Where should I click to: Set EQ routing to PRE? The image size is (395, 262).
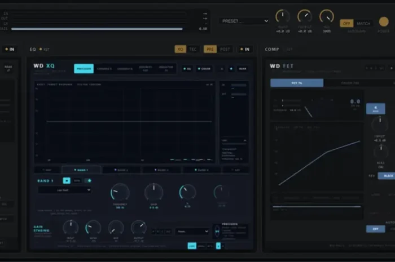pos(210,49)
